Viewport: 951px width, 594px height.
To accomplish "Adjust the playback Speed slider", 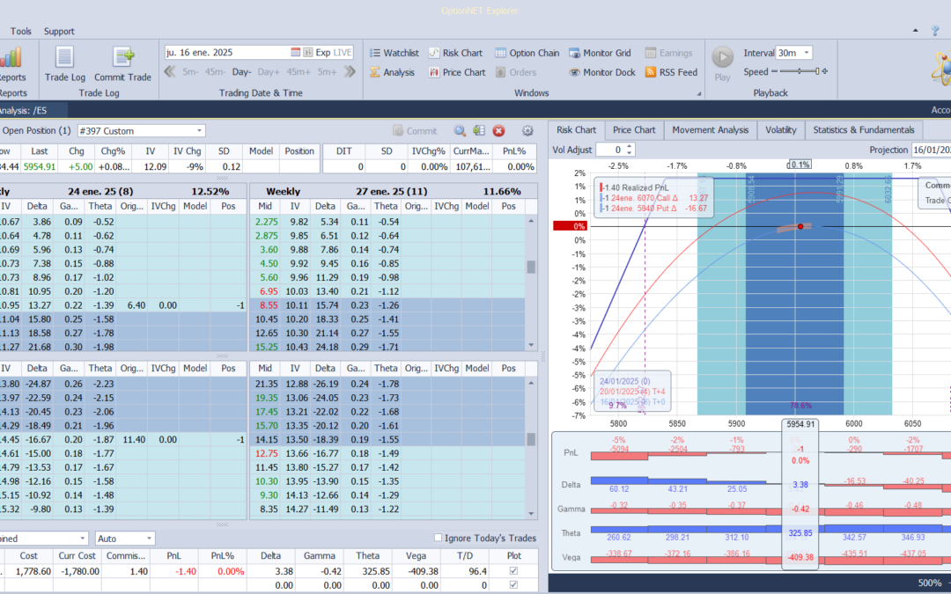I will point(800,72).
